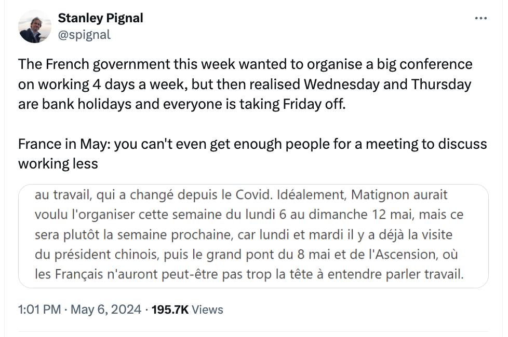This screenshot has height=337, width=508.
Task: Open the three-dot more options menu
Action: click(481, 19)
